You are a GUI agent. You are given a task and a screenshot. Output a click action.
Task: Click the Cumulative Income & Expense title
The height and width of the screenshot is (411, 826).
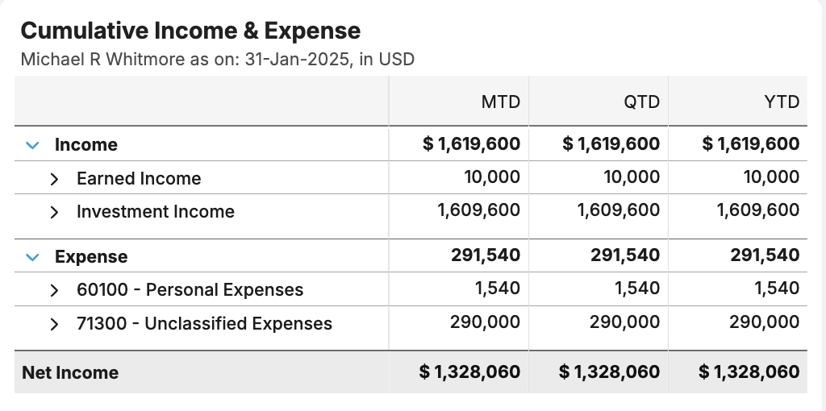(190, 31)
